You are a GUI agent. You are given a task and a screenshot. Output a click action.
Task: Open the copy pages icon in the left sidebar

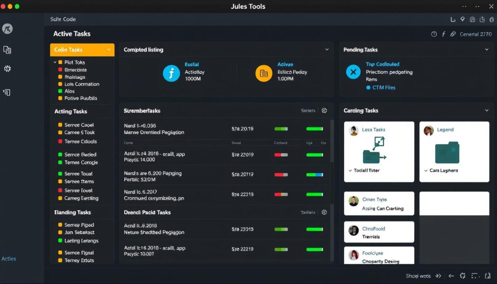[x=7, y=50]
